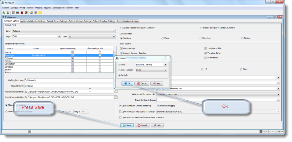Screen dimensions: 292x142
Task: Open the Account menu
Action: pos(6,8)
